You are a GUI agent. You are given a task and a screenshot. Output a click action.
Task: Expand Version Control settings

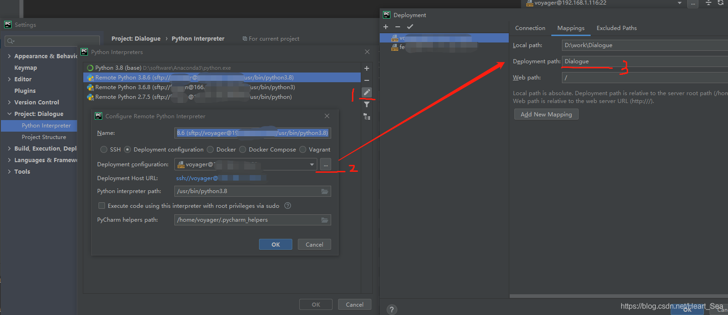(9, 102)
